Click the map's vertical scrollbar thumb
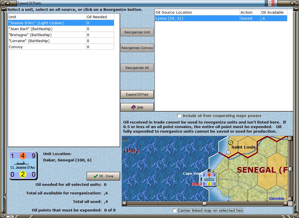Image resolution: width=299 pixels, height=218 pixels. 290,169
